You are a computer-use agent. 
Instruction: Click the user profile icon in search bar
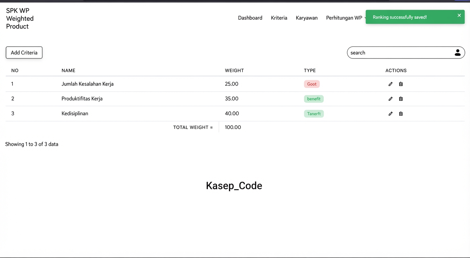click(x=458, y=52)
